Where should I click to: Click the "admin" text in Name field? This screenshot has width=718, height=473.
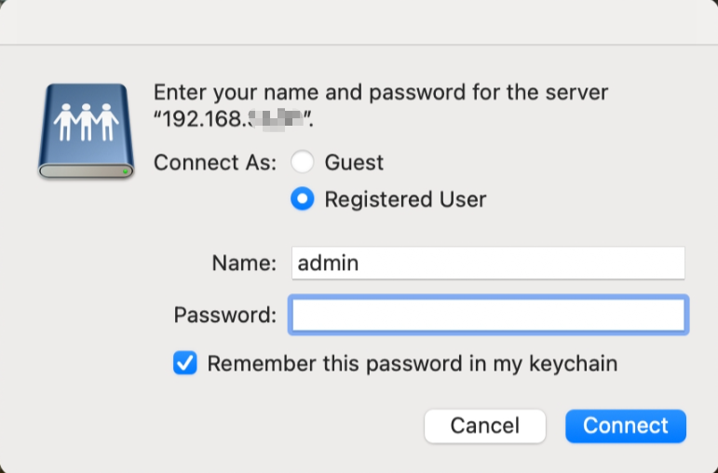[x=328, y=264]
